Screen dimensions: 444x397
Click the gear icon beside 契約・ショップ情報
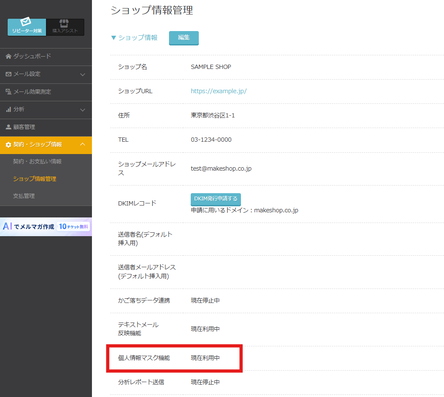[x=9, y=145]
